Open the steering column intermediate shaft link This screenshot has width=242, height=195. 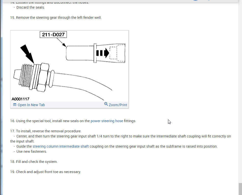(61, 146)
